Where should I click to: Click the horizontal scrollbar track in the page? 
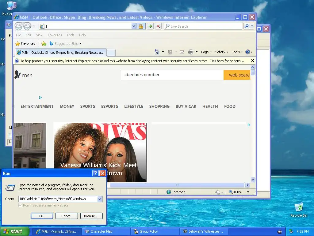pyautogui.click(x=177, y=185)
